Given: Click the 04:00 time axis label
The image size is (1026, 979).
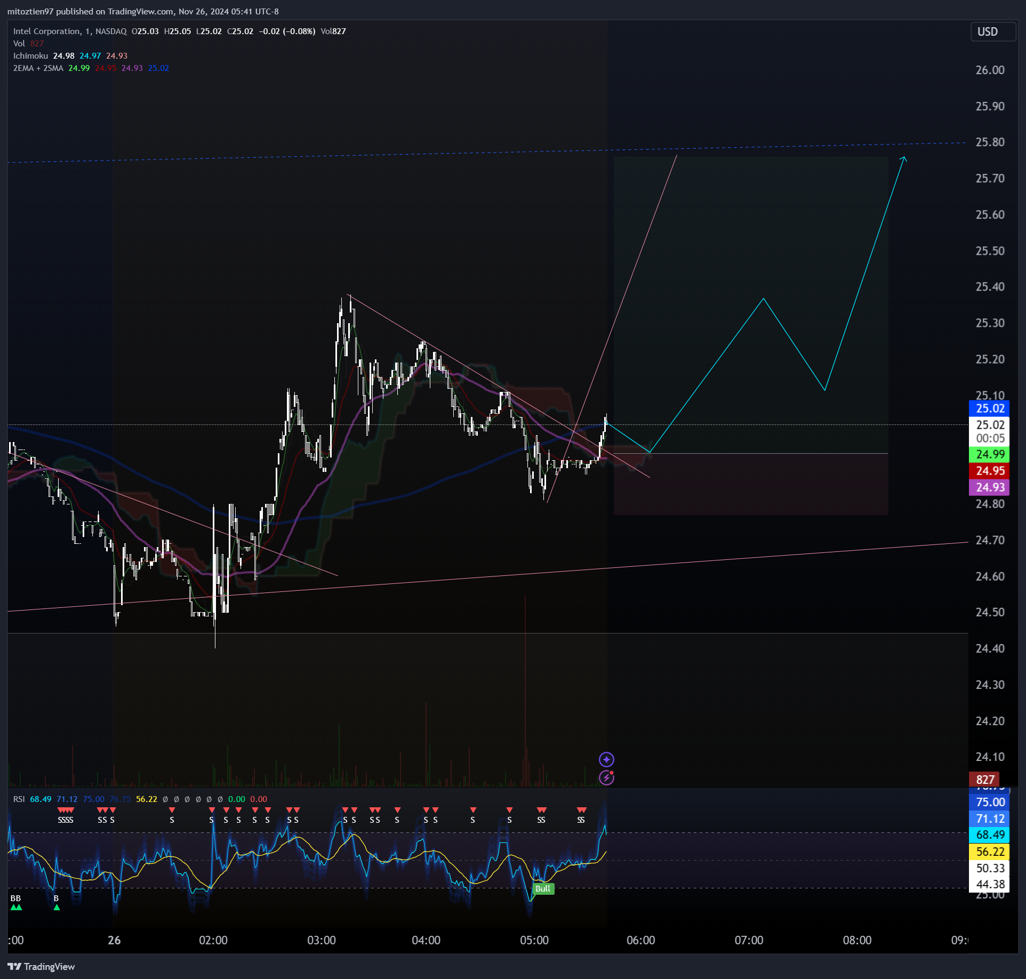Looking at the screenshot, I should click(426, 940).
